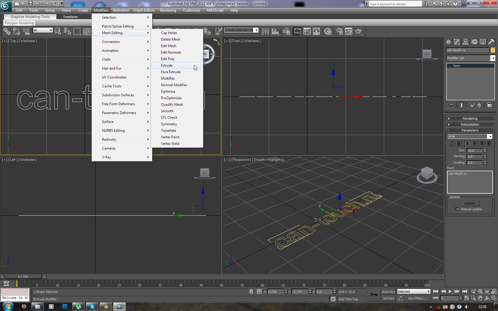Viewport: 498px width, 311px height.
Task: Open the Motion command panel tab
Action: [475, 42]
